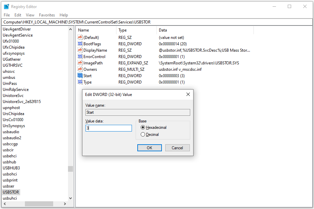Image resolution: width=314 pixels, height=209 pixels.
Task: Click the registry path address bar
Action: tap(157, 22)
